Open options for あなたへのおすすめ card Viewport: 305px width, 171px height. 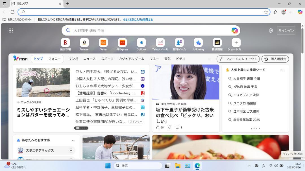coord(73,140)
